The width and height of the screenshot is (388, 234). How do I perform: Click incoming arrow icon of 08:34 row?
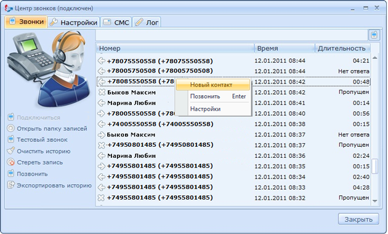click(102, 177)
